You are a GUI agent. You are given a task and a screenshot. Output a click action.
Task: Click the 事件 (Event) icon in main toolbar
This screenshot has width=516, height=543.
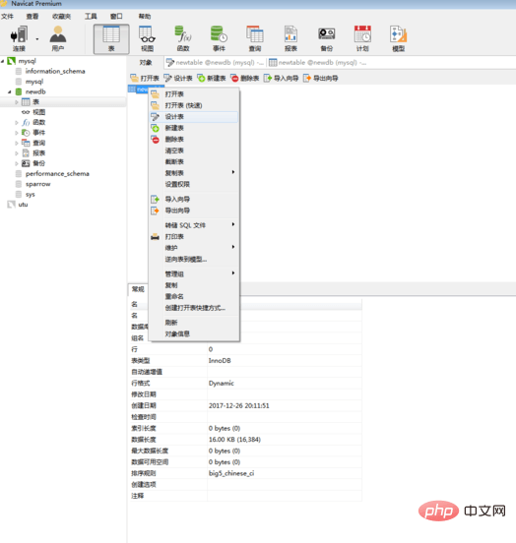pos(219,38)
